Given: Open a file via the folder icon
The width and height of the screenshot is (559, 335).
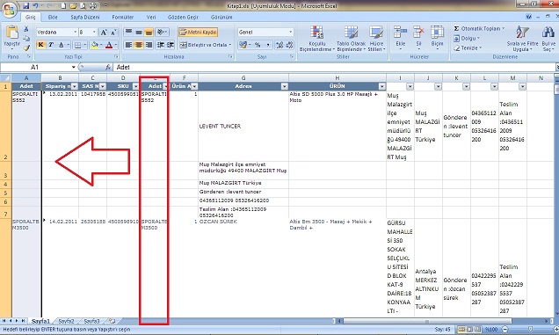Looking at the screenshot, I should (x=74, y=5).
